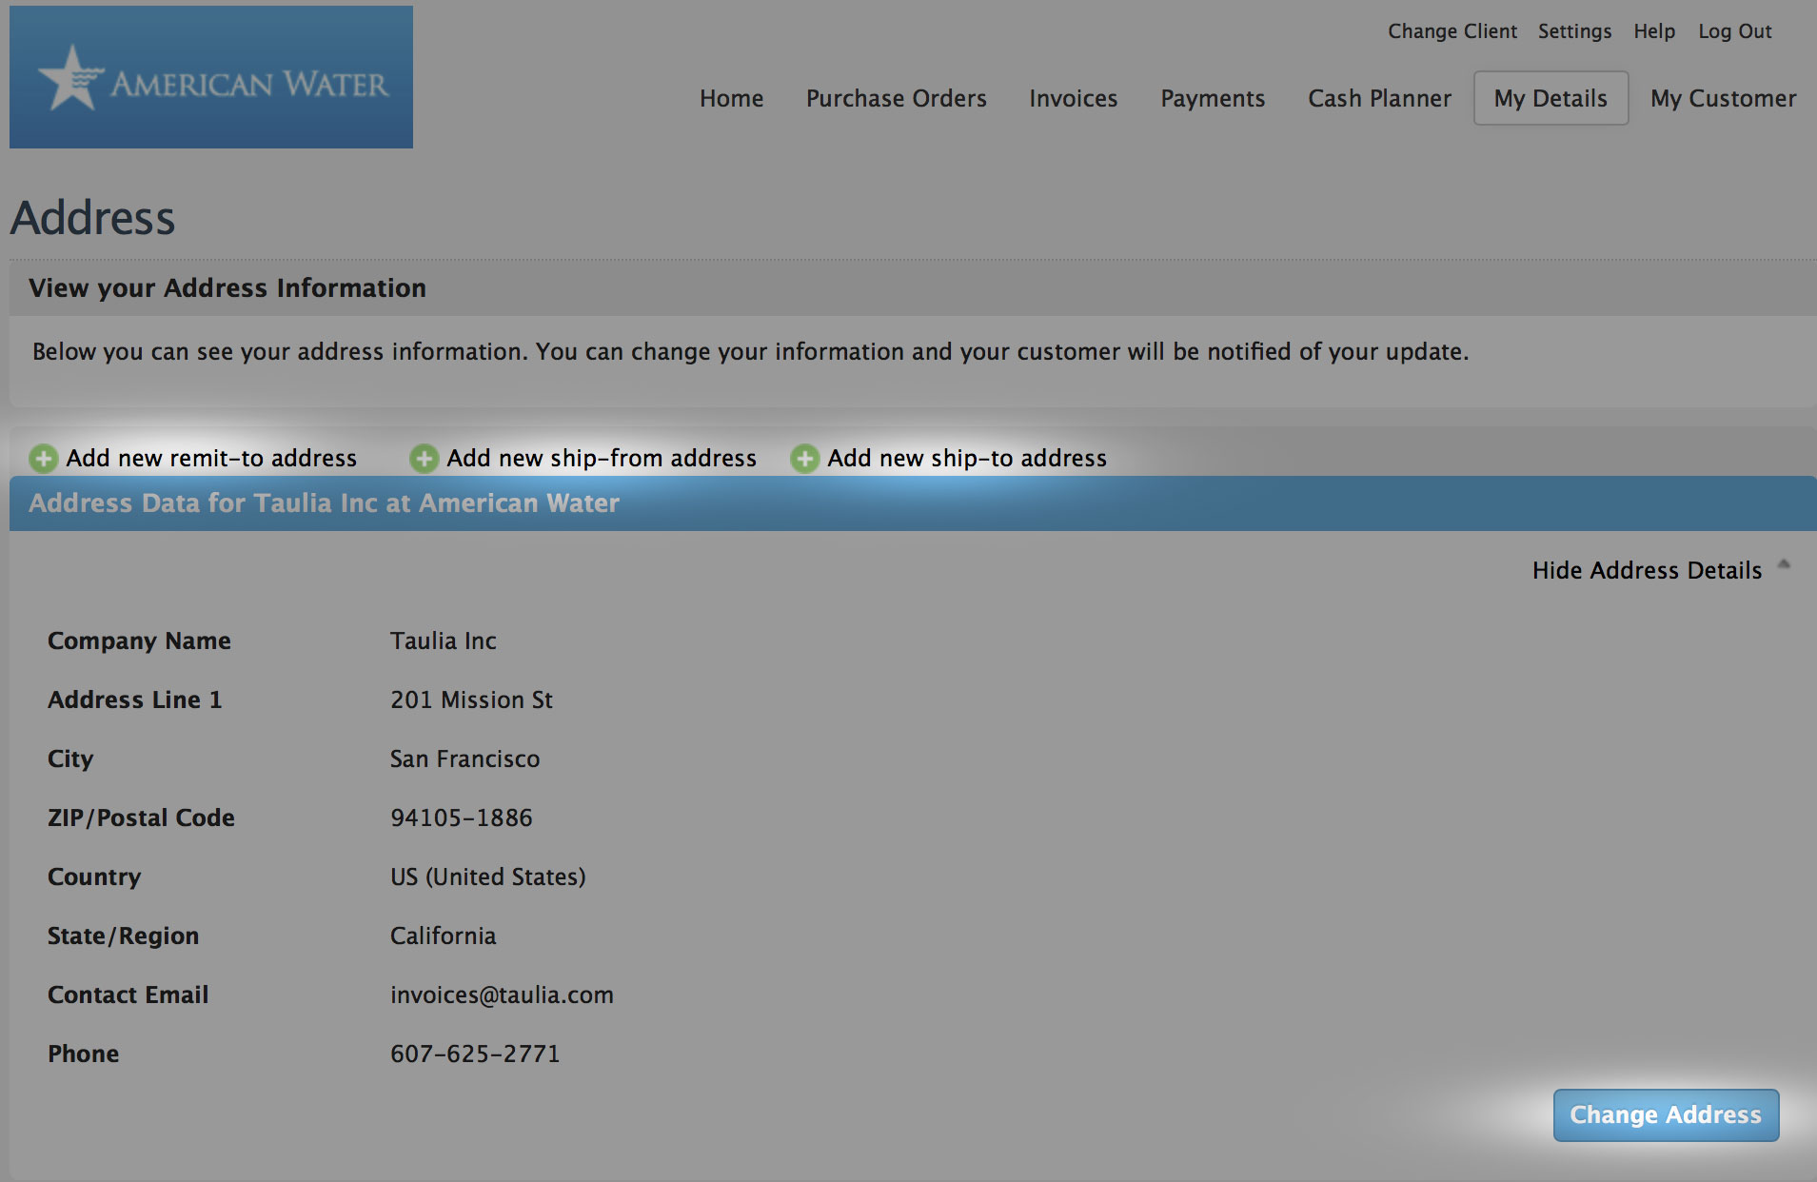This screenshot has height=1182, width=1817.
Task: Click the Address page heading
Action: click(92, 218)
